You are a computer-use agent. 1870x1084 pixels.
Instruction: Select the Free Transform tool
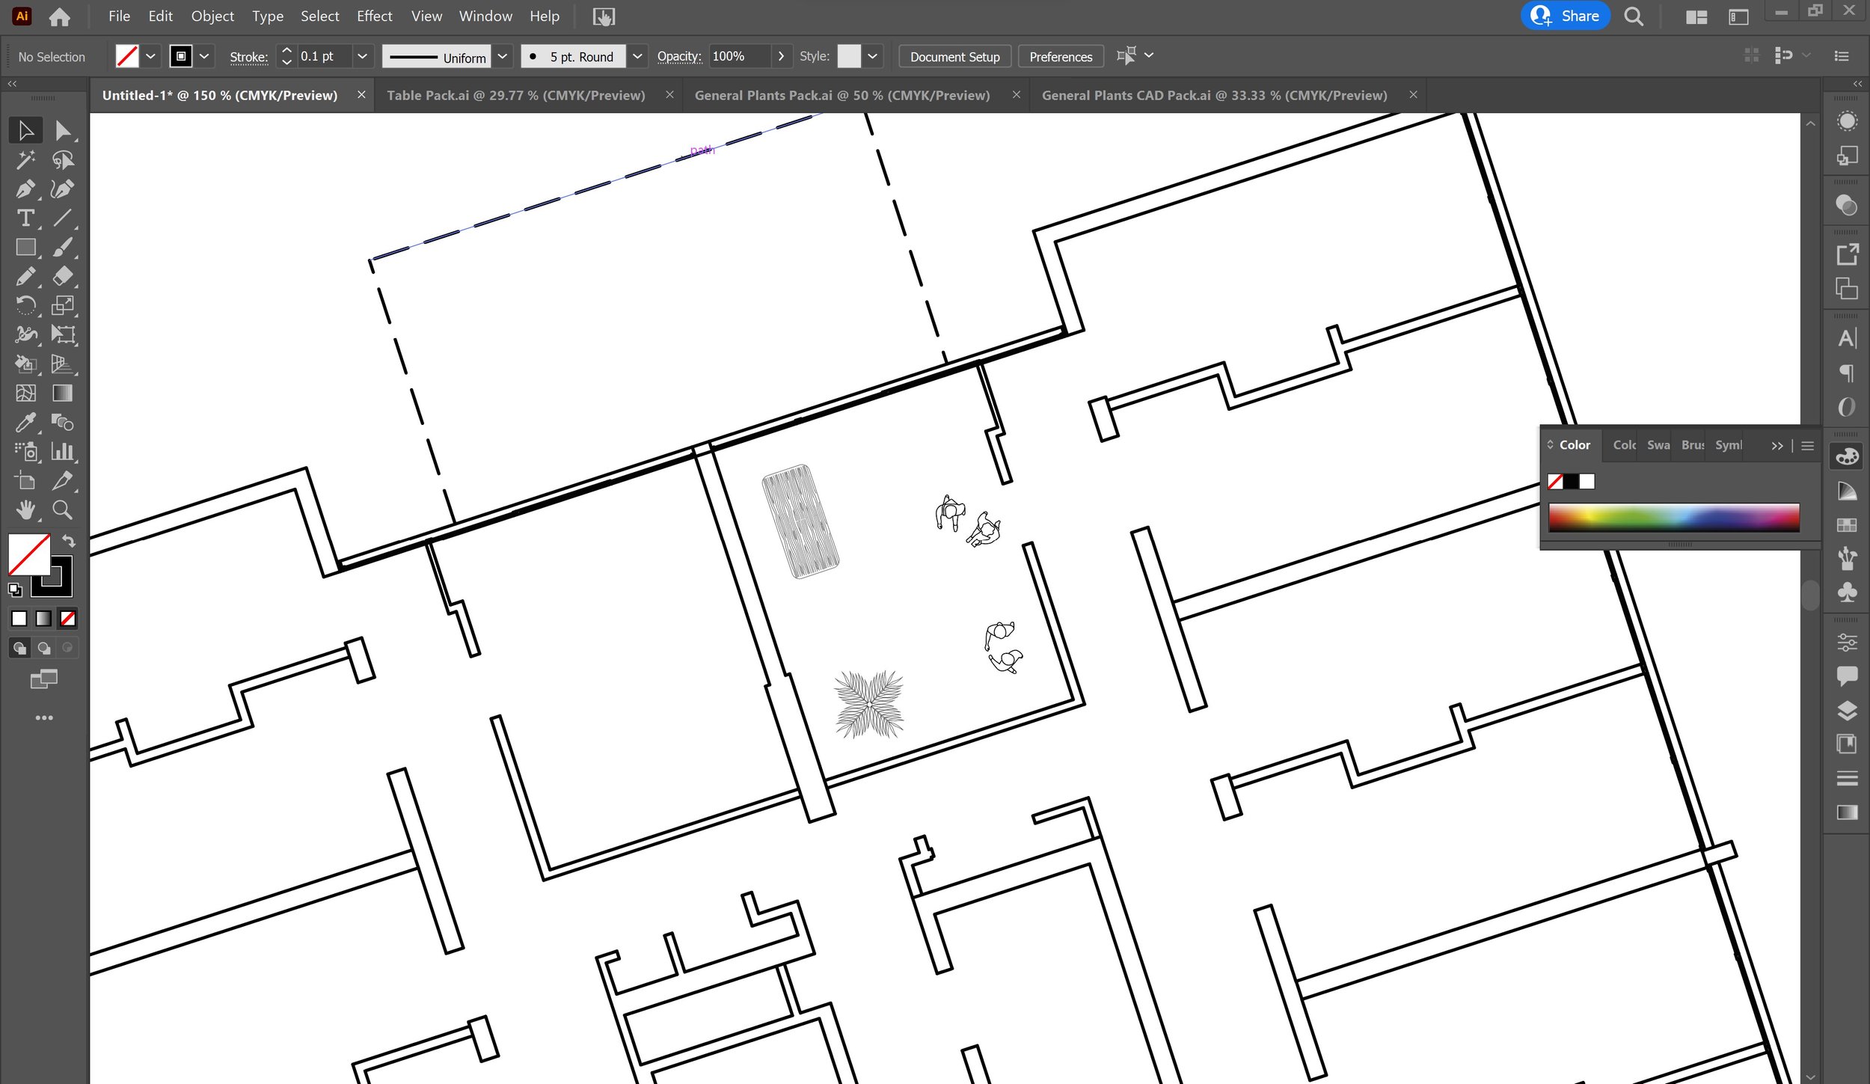63,334
